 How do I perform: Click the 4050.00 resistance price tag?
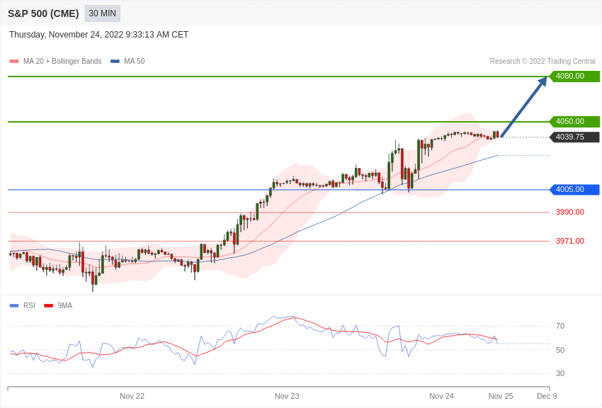(x=575, y=121)
